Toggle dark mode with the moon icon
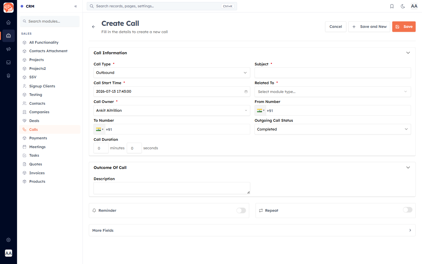This screenshot has width=422, height=264. (403, 6)
